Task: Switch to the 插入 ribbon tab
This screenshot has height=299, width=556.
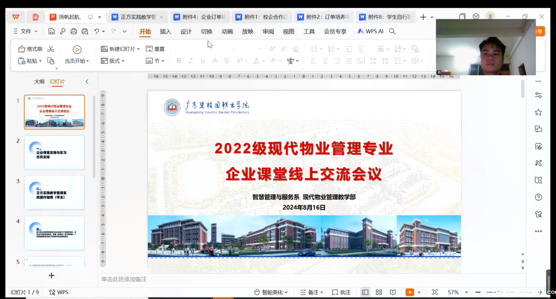Action: point(164,31)
